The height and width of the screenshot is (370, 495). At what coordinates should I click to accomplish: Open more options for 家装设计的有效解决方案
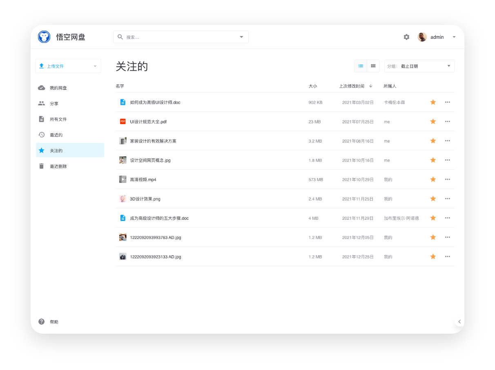click(448, 140)
